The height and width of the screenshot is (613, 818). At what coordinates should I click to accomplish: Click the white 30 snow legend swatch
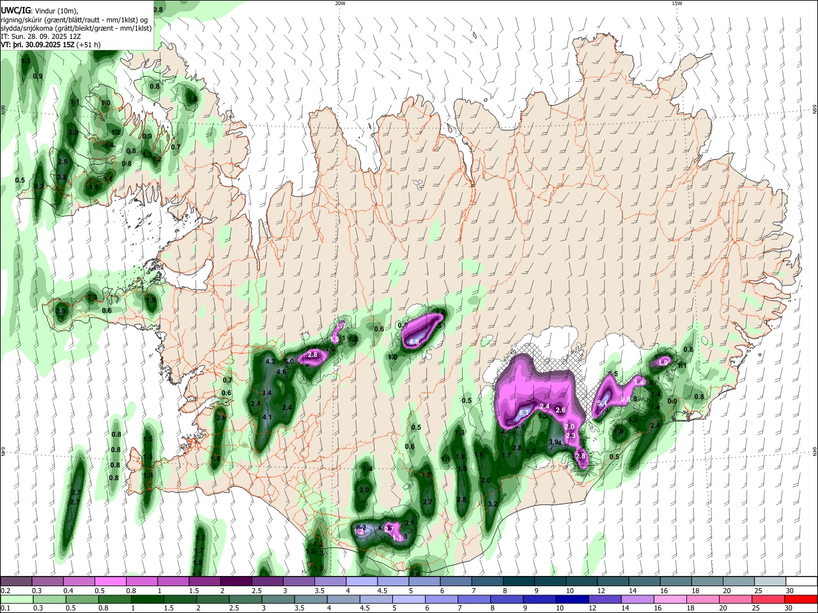tap(801, 582)
